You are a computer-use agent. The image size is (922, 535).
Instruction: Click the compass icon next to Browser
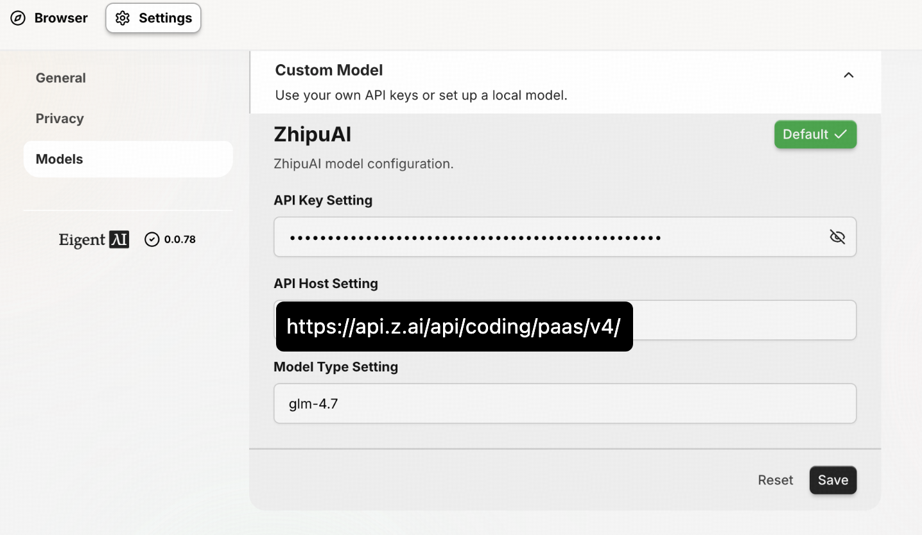click(18, 18)
